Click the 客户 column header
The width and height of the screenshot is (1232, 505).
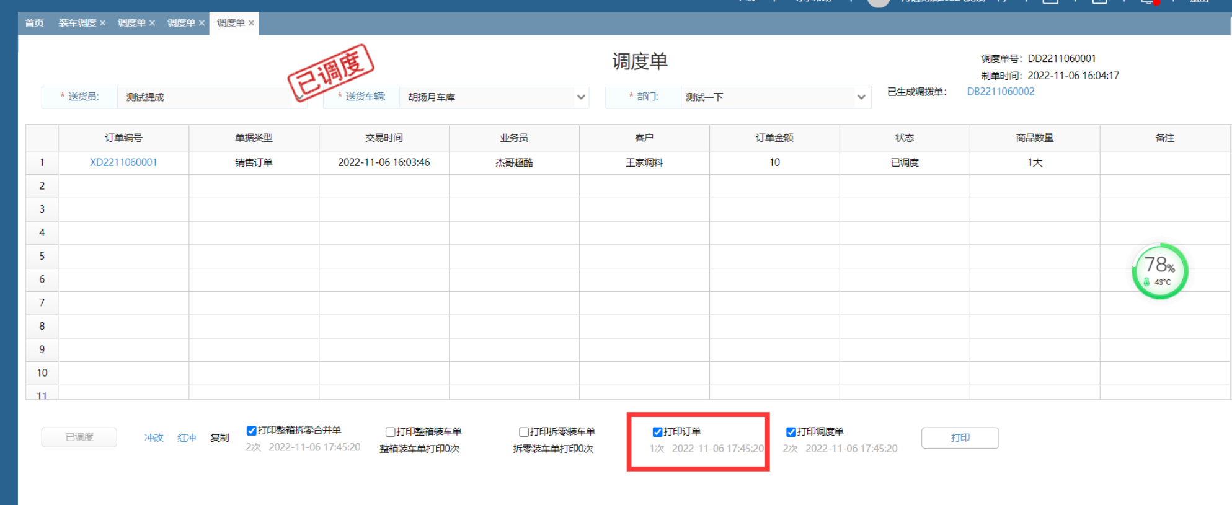(x=644, y=138)
